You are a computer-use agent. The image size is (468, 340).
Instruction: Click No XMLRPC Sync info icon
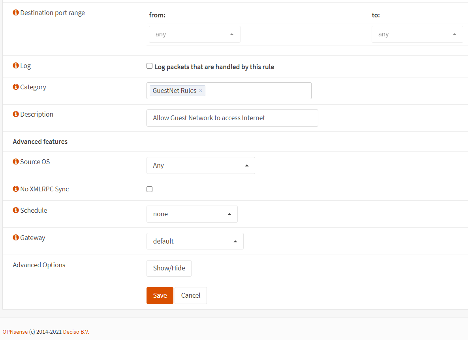(x=16, y=189)
